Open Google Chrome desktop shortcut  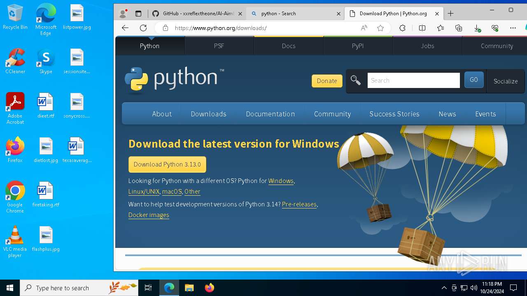coord(15,197)
